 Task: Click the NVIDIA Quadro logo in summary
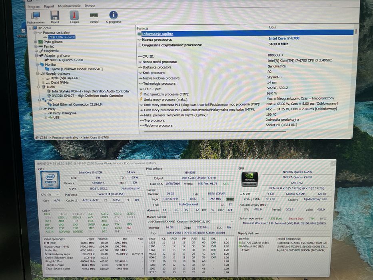click(x=249, y=179)
